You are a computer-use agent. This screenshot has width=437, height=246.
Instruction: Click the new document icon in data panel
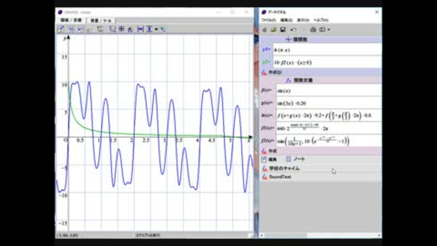tap(264, 30)
